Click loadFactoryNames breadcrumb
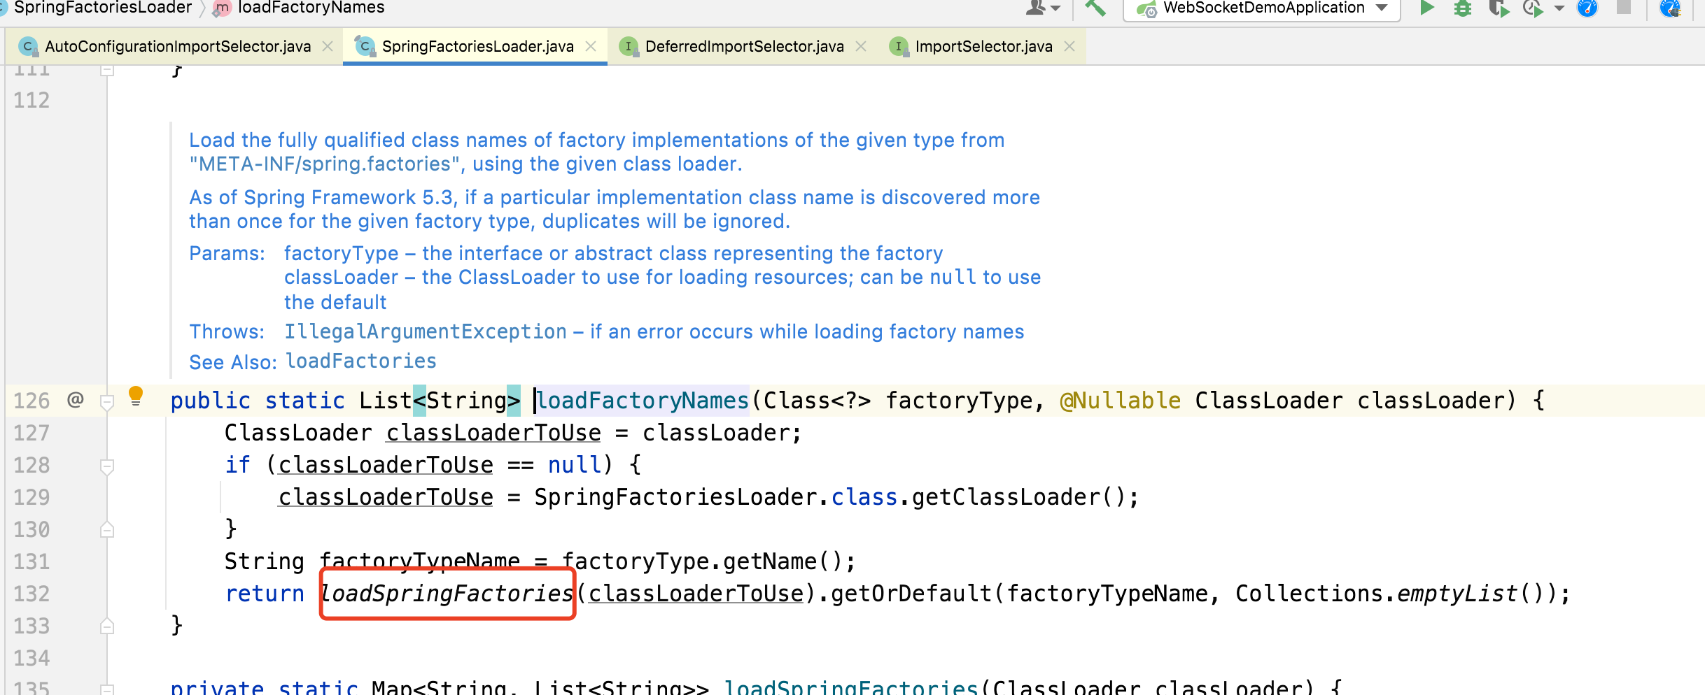The width and height of the screenshot is (1705, 695). [x=311, y=8]
